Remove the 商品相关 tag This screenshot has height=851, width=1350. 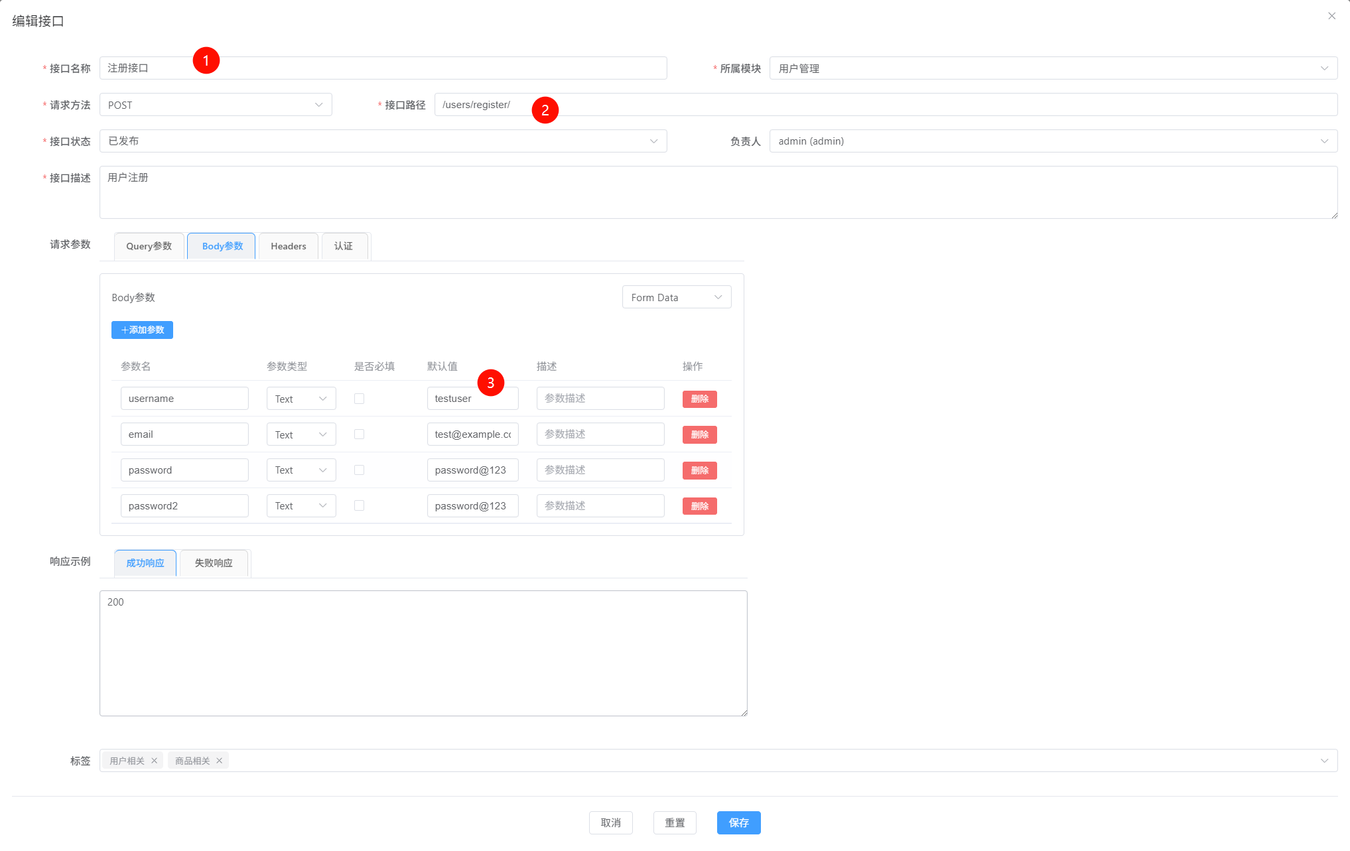(x=219, y=761)
